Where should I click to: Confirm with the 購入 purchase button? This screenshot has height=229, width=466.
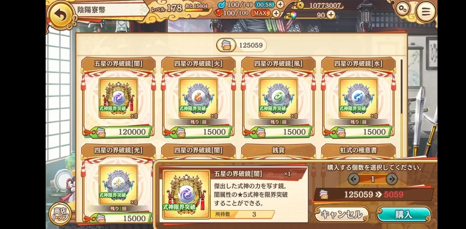tap(404, 214)
